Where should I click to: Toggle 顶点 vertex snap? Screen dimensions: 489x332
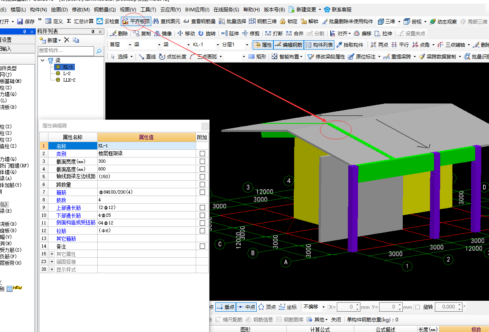click(267, 307)
